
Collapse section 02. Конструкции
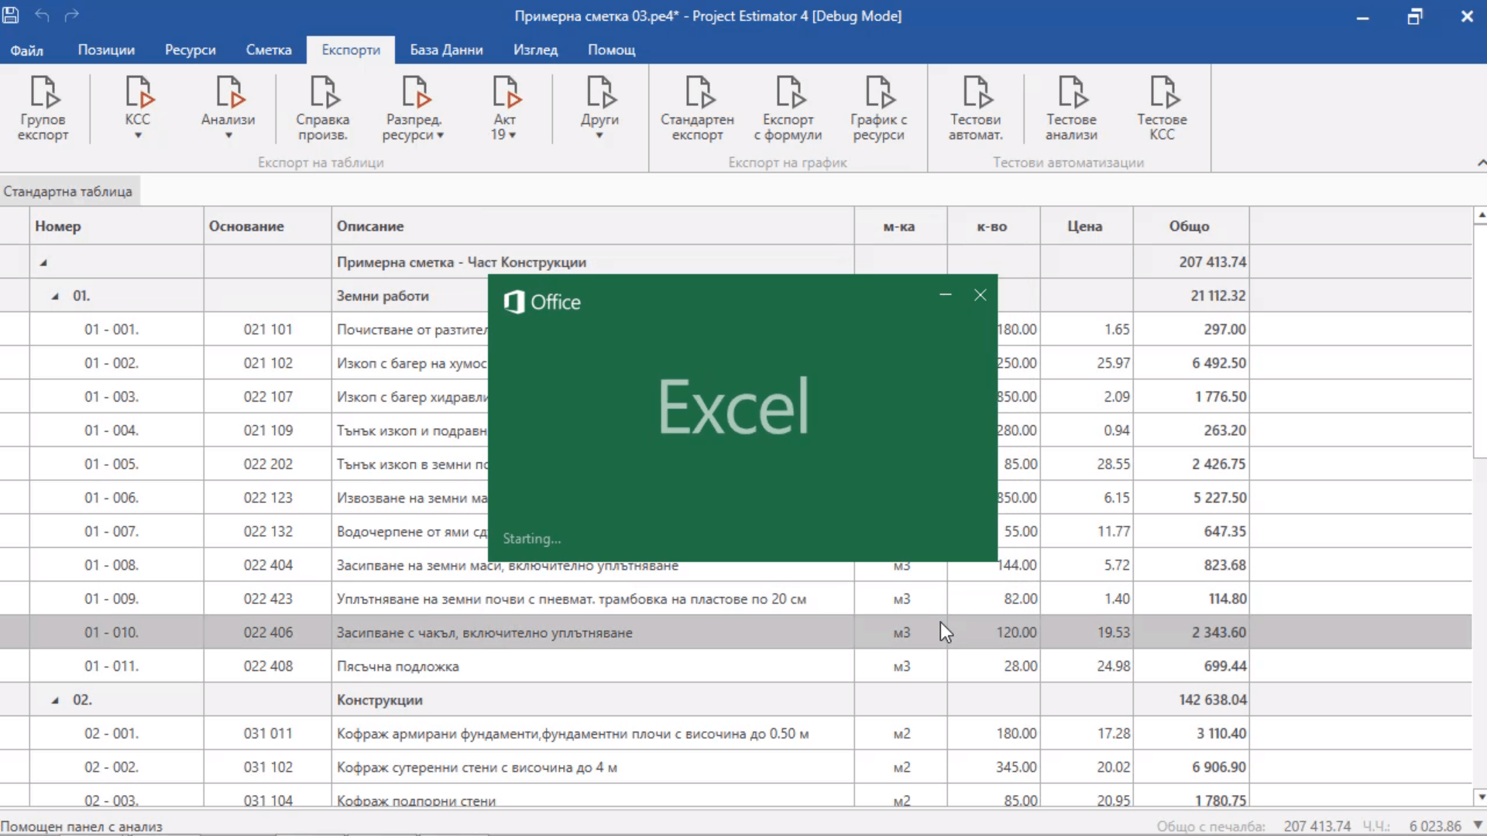click(55, 701)
